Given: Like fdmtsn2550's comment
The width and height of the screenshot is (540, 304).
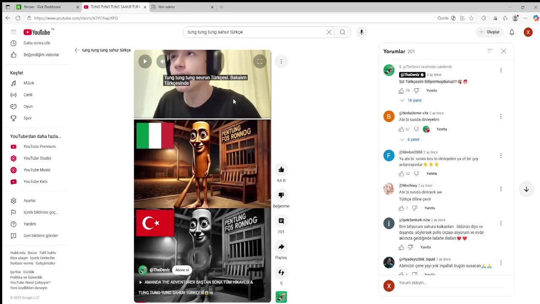Looking at the screenshot, I should (401, 174).
